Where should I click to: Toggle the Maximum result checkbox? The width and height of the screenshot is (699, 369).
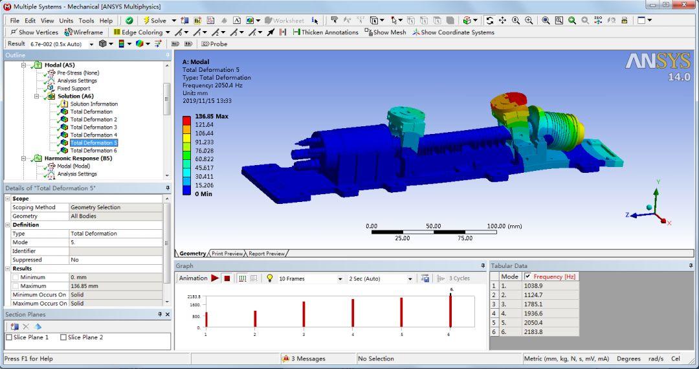16,286
